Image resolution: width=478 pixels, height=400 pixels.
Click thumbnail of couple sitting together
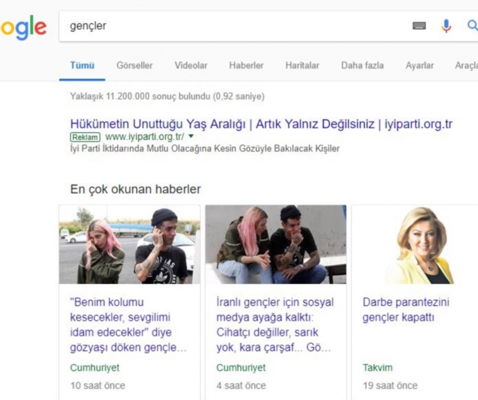click(275, 244)
